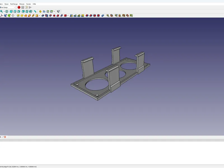Screen dimensions: 224x168
Task: Switch to left view cube icon
Action: 31,11
